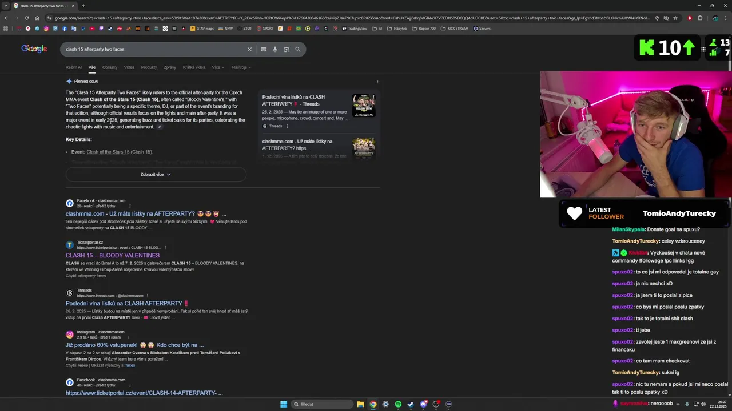Open browser home page button

click(37, 18)
